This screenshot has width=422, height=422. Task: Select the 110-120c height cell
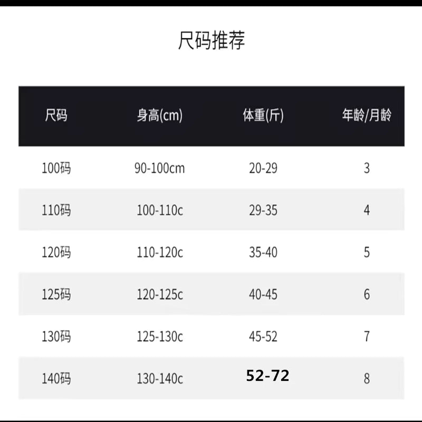pos(159,252)
